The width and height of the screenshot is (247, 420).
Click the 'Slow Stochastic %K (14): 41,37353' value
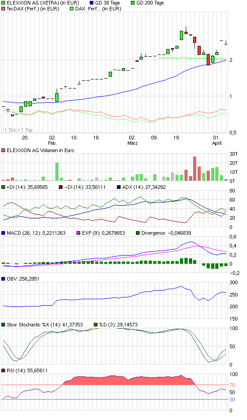tap(45, 325)
